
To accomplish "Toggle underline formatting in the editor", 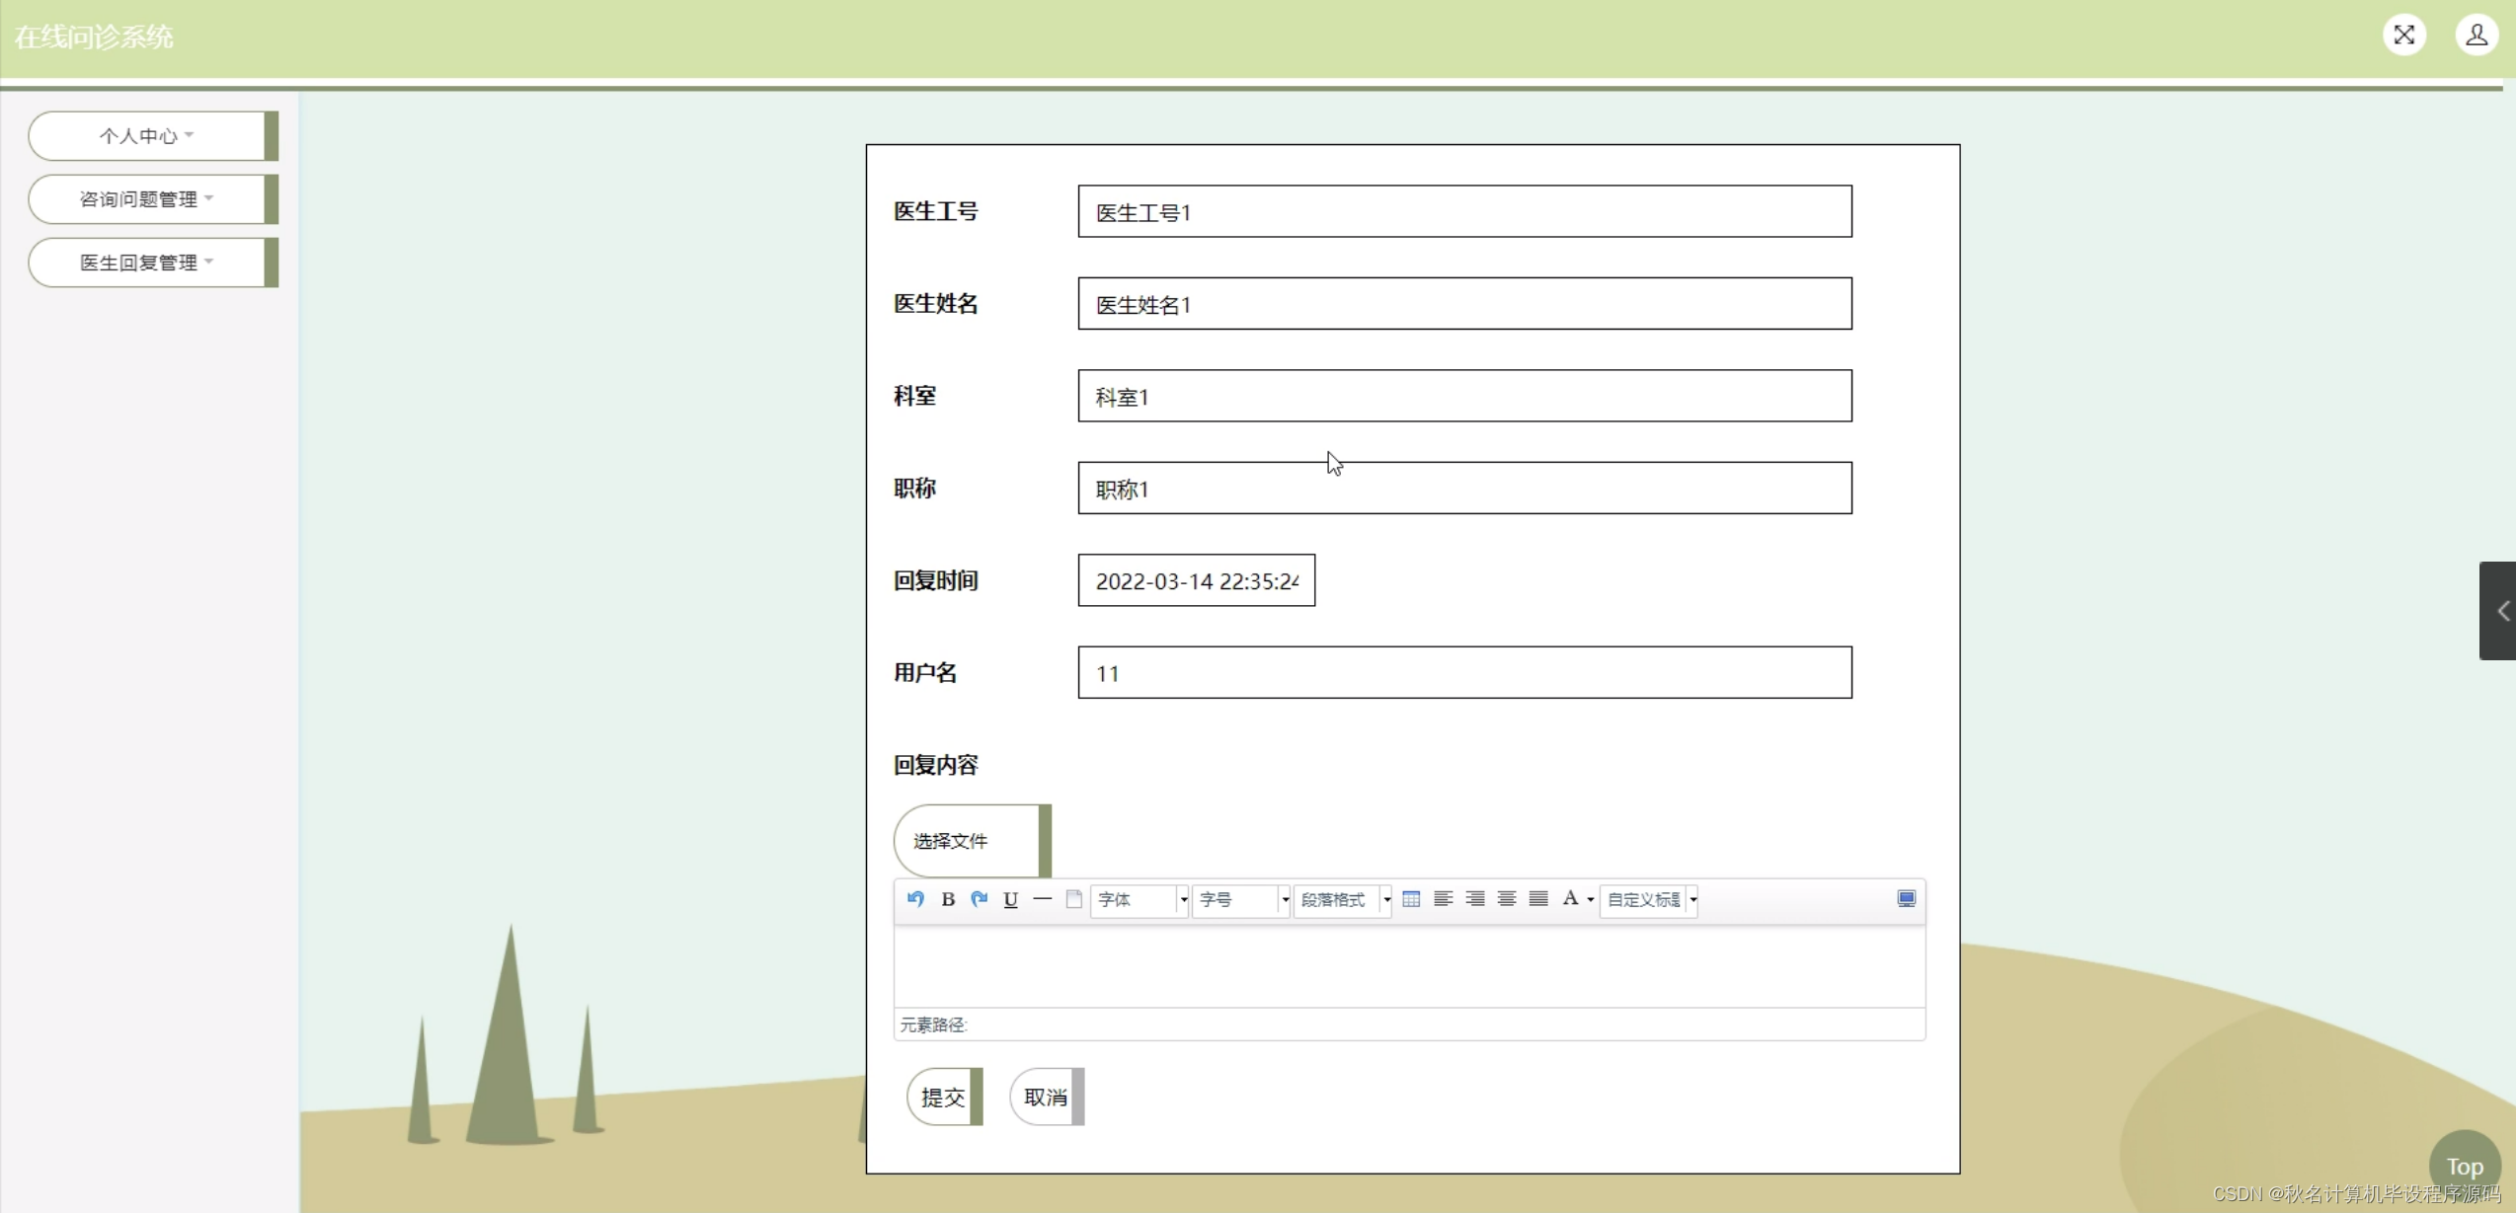I will point(1010,899).
